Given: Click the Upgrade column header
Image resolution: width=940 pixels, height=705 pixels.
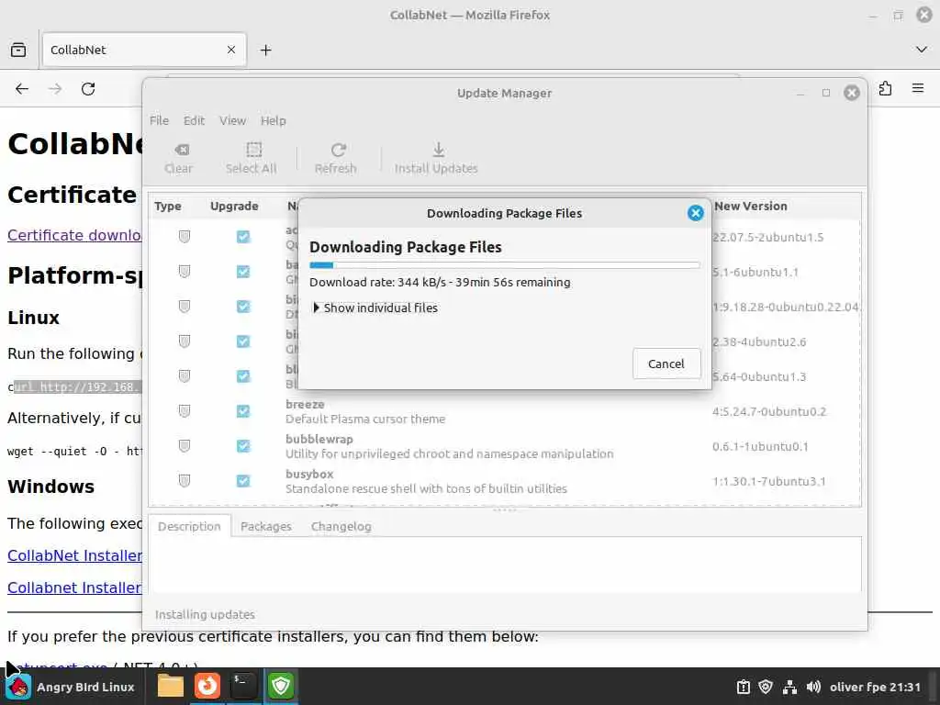Looking at the screenshot, I should click(x=234, y=207).
